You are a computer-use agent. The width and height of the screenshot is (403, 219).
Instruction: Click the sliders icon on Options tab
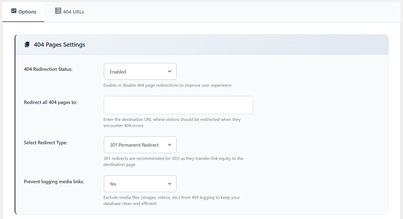click(x=14, y=11)
